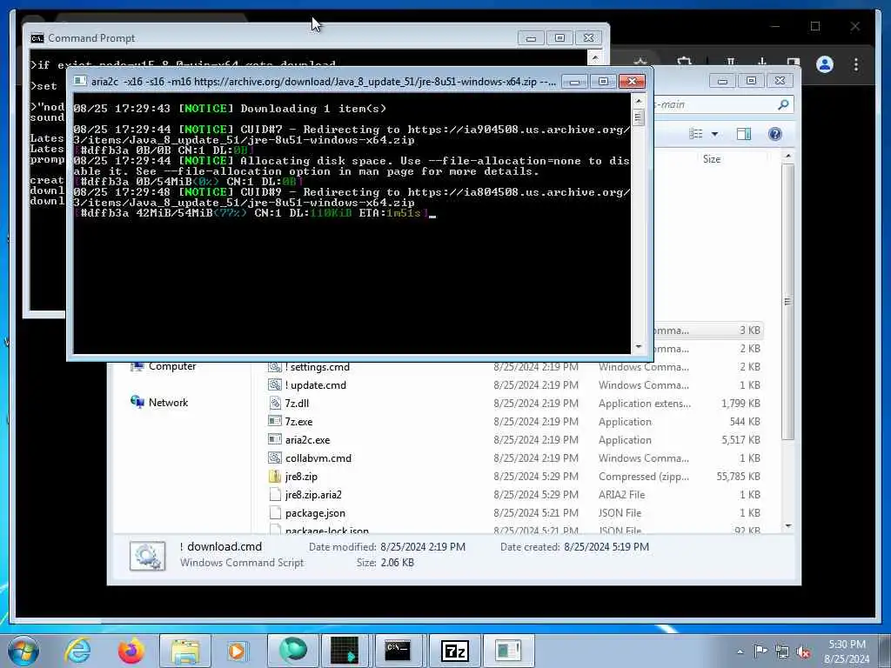Select Network in the navigation pane
891x668 pixels.
(x=159, y=402)
